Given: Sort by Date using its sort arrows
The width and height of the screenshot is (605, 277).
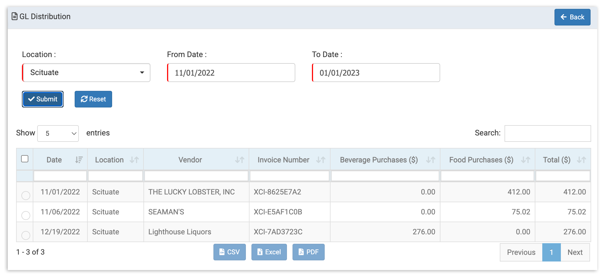Looking at the screenshot, I should [x=79, y=160].
